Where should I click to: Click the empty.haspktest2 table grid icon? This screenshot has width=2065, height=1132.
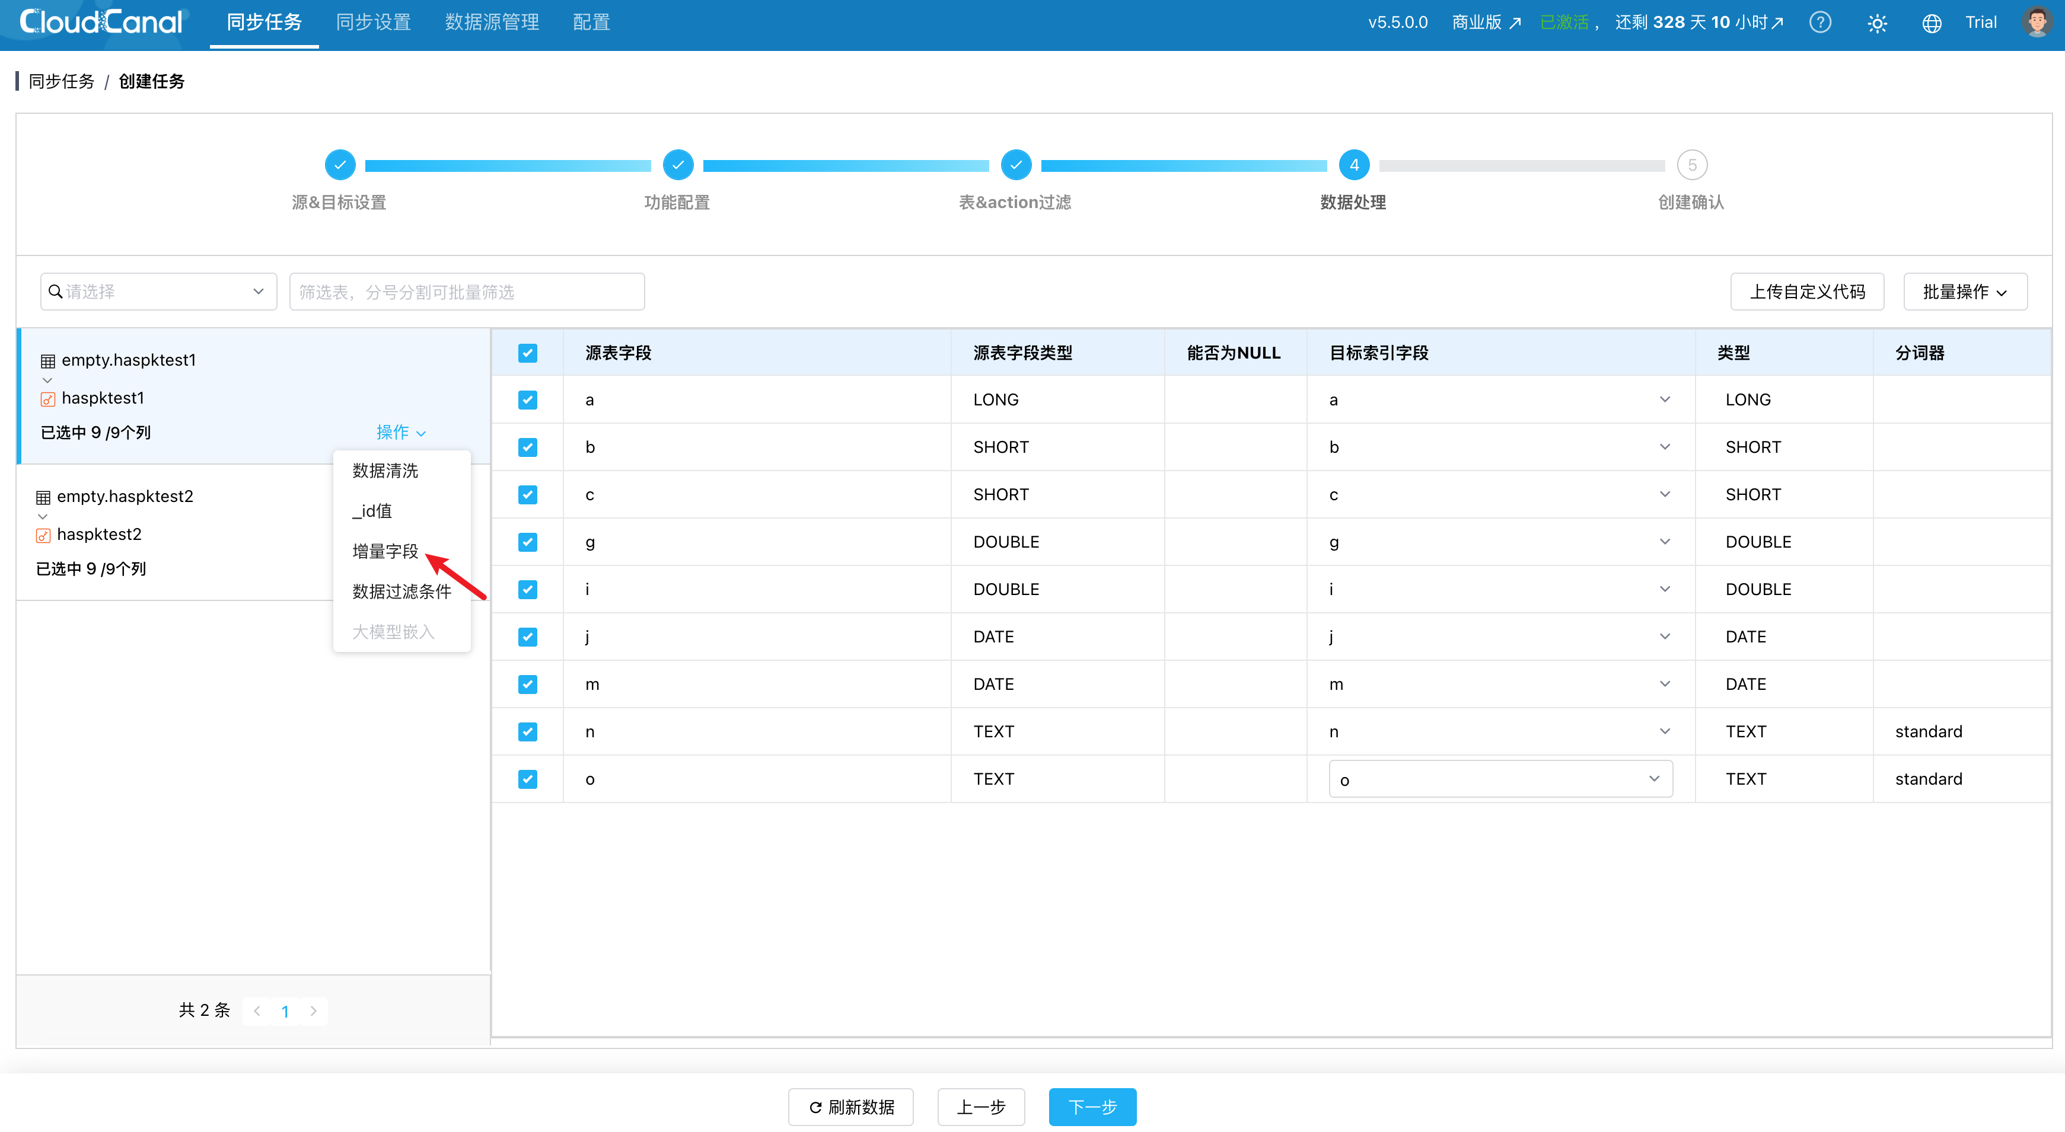pos(43,497)
